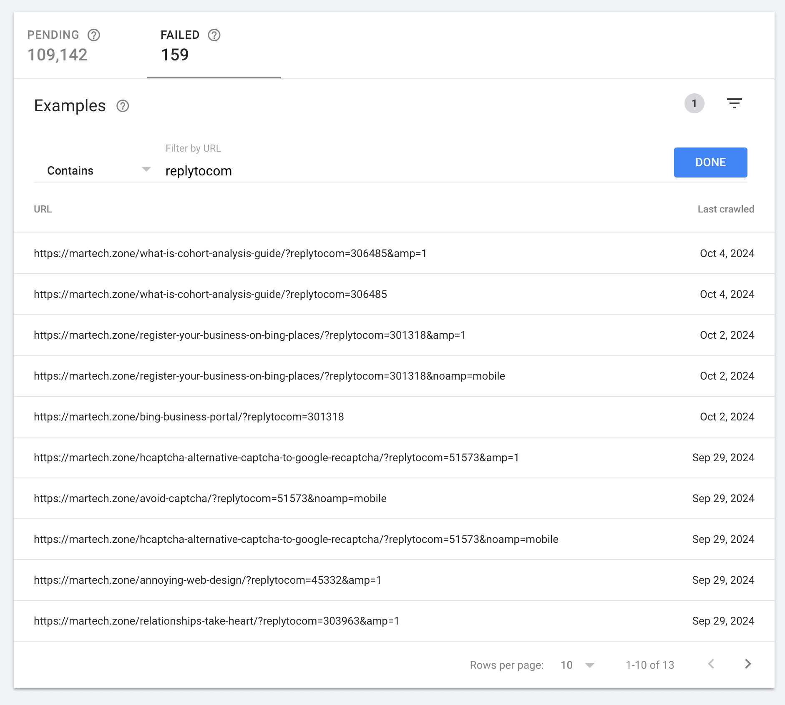Expand the Rows per page dropdown
This screenshot has height=705, width=785.
coord(578,665)
